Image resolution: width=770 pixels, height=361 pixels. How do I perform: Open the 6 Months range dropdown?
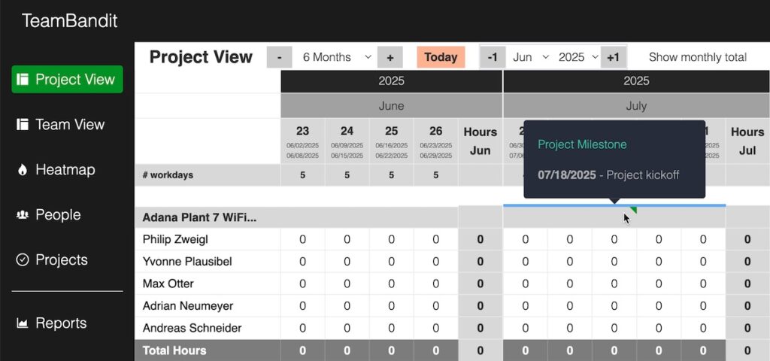pos(336,57)
